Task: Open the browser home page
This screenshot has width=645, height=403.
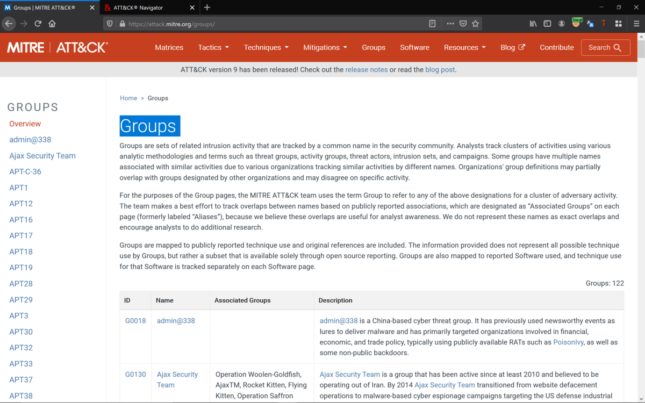Action: click(52, 24)
